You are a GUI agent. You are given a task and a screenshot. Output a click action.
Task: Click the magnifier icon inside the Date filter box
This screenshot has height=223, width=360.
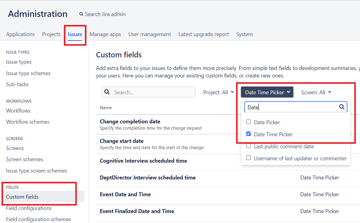pyautogui.click(x=342, y=107)
